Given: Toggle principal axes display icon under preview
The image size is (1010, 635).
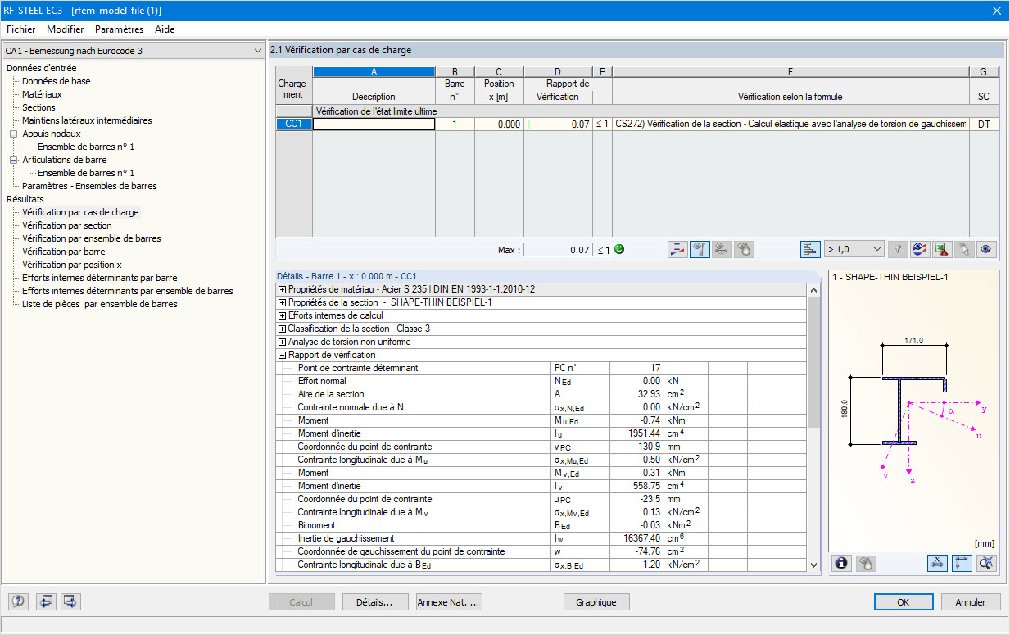Looking at the screenshot, I should point(962,563).
